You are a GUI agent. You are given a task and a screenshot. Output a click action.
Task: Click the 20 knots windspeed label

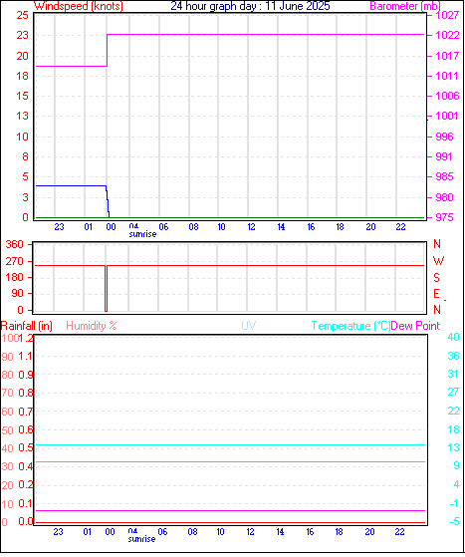(x=22, y=56)
